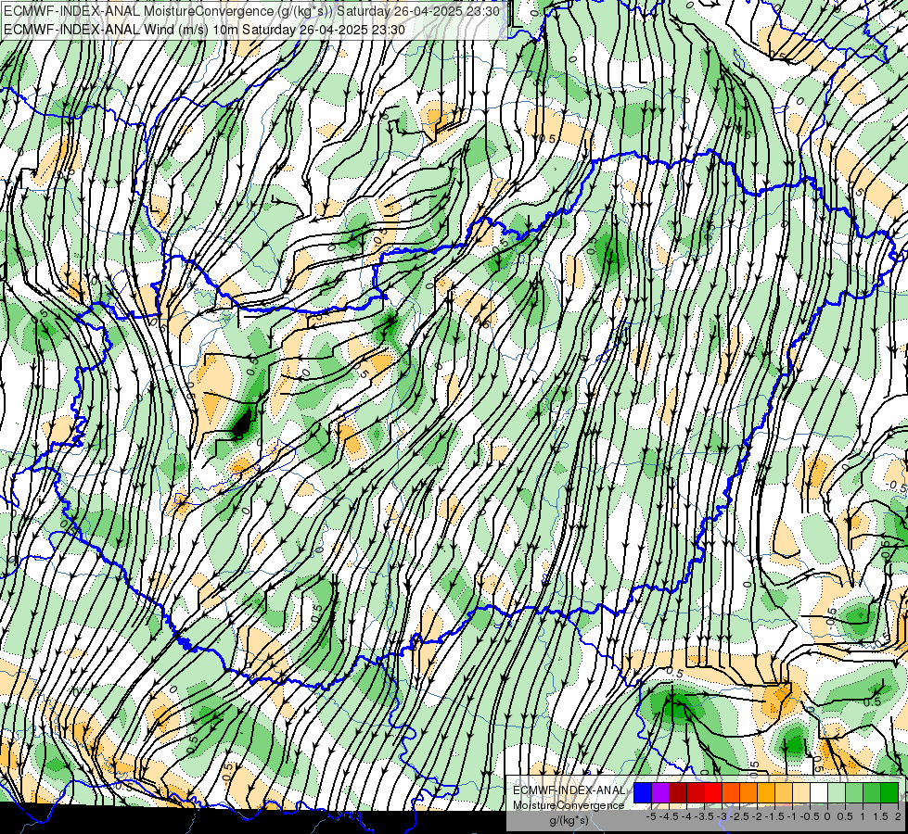
Task: Click the -2.5 tick label in legend
Action: 740,816
